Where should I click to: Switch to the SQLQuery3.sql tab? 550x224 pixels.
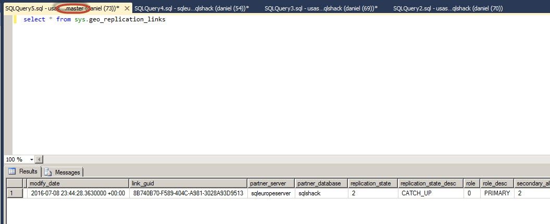(321, 8)
